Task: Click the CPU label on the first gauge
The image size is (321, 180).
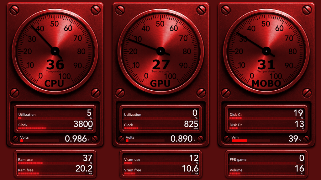Action: 54,83
